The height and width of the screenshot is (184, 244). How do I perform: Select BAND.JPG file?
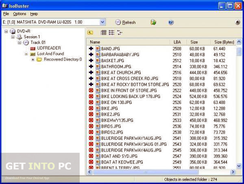(x=111, y=49)
